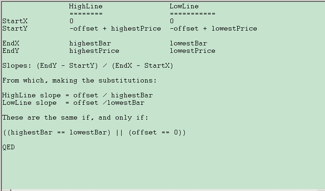Image resolution: width=325 pixels, height=191 pixels.
Task: Click the EndY row label
Action: tap(11, 51)
